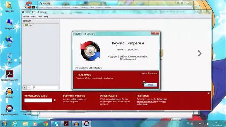Select the Computer desktop icon

click(x=10, y=24)
